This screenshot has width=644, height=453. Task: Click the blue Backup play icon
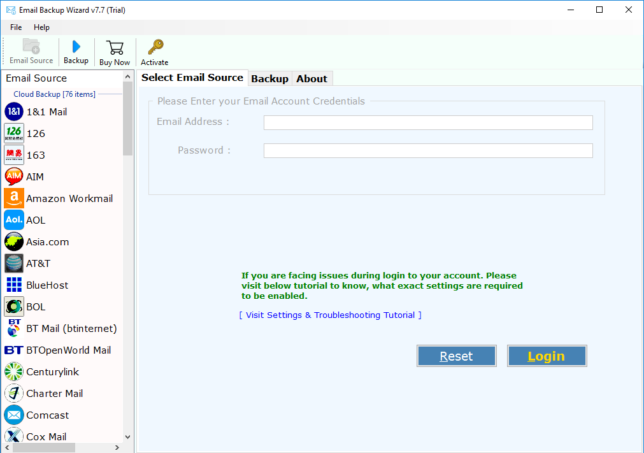76,47
